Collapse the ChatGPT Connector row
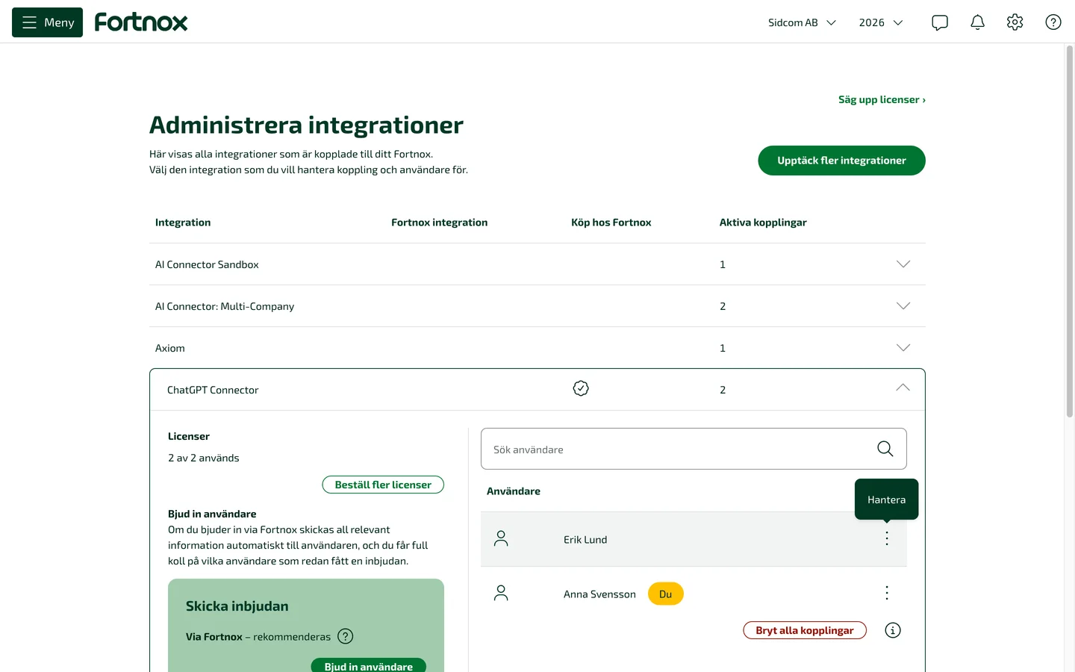 click(903, 388)
